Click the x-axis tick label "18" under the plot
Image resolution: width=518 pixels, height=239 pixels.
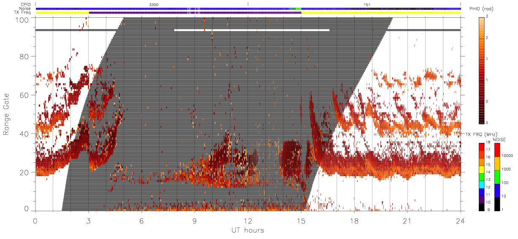(354, 220)
